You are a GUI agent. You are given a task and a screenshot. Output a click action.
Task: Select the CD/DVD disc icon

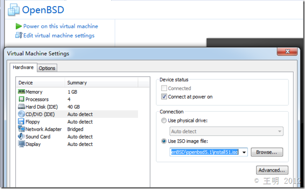coord(22,114)
